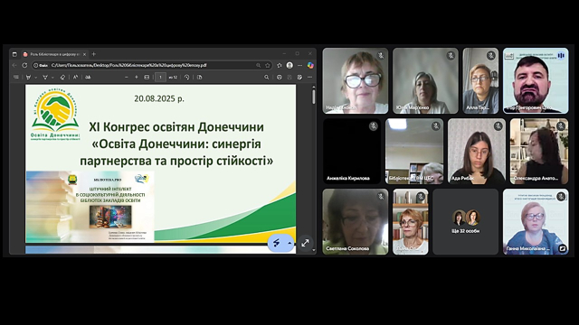Click the PDF page number field
This screenshot has width=579, height=325.
click(160, 77)
